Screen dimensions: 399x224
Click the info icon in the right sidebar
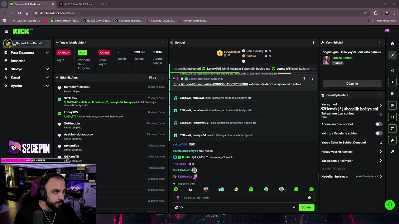pyautogui.click(x=392, y=44)
